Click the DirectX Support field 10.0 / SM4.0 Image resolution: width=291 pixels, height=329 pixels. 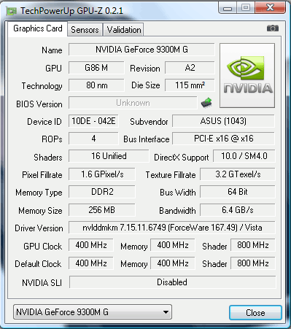[244, 156]
